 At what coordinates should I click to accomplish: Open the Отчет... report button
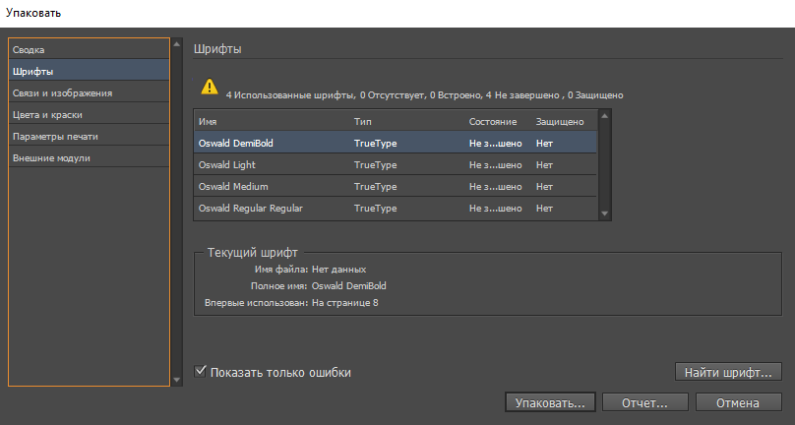point(638,402)
